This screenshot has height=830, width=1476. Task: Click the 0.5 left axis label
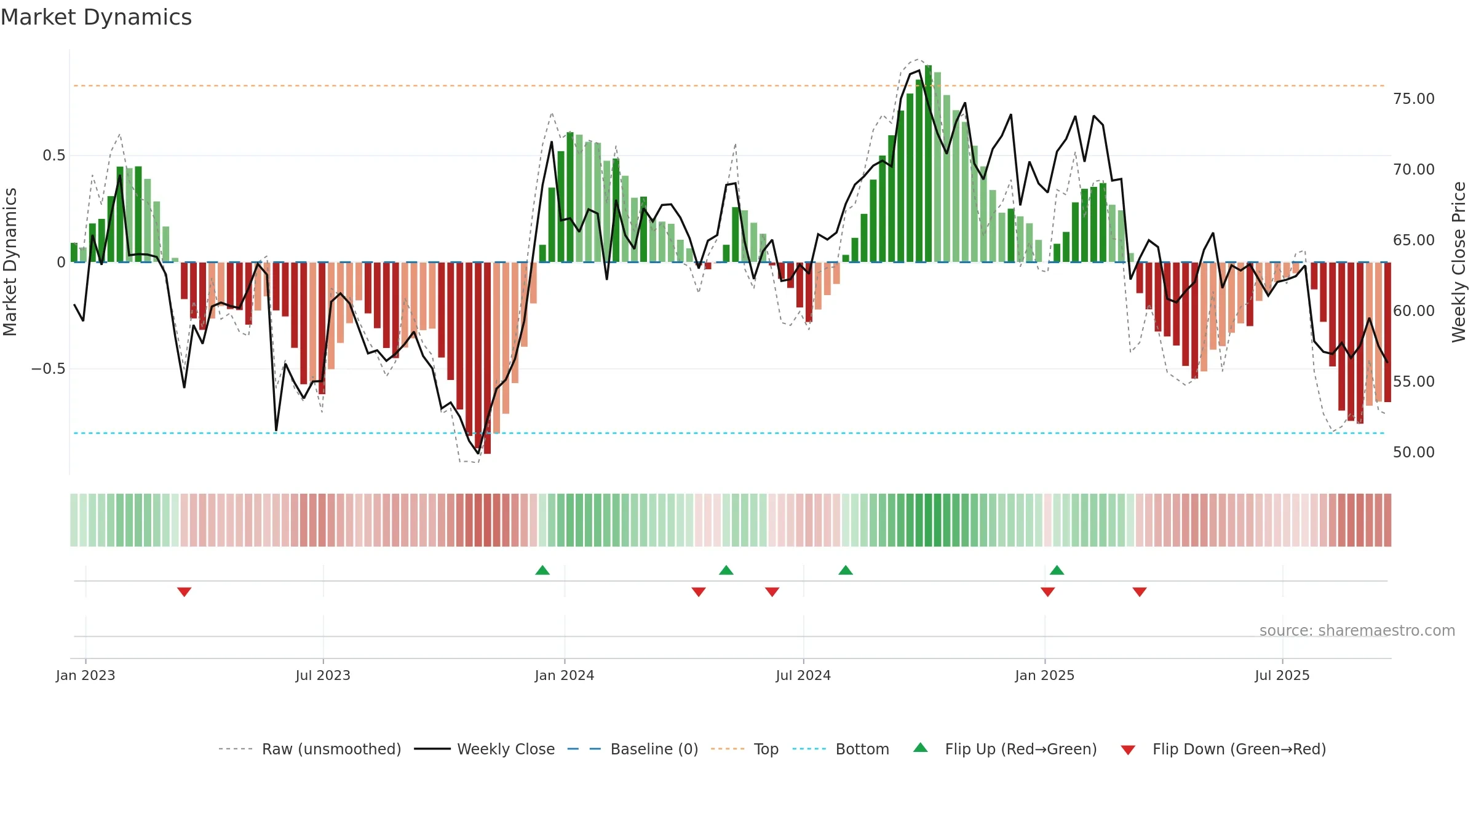click(54, 156)
